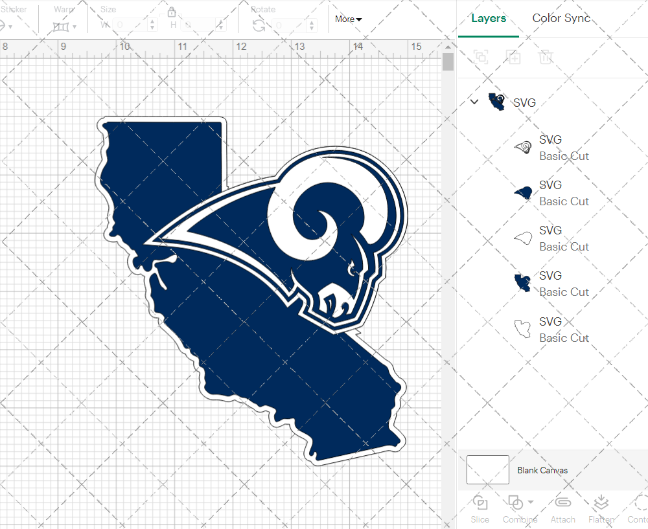Click the Combine tool icon

(x=515, y=503)
